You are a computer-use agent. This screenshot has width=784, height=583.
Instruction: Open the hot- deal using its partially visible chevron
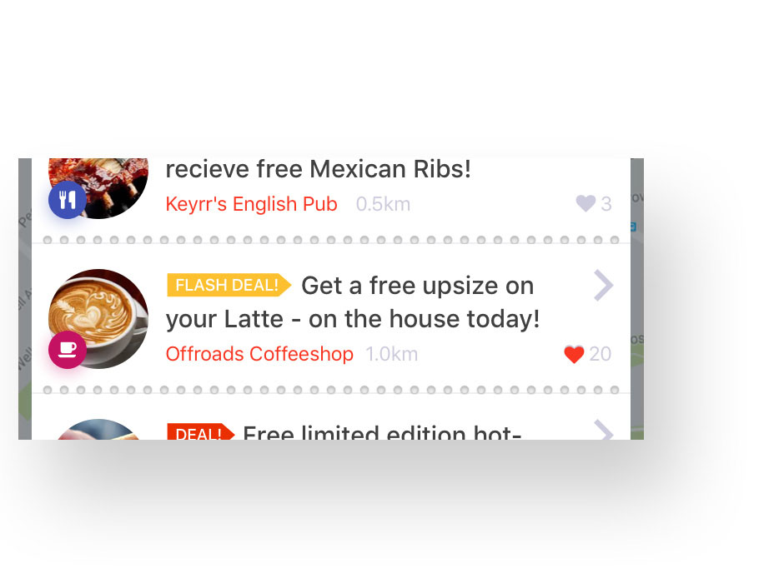click(604, 430)
